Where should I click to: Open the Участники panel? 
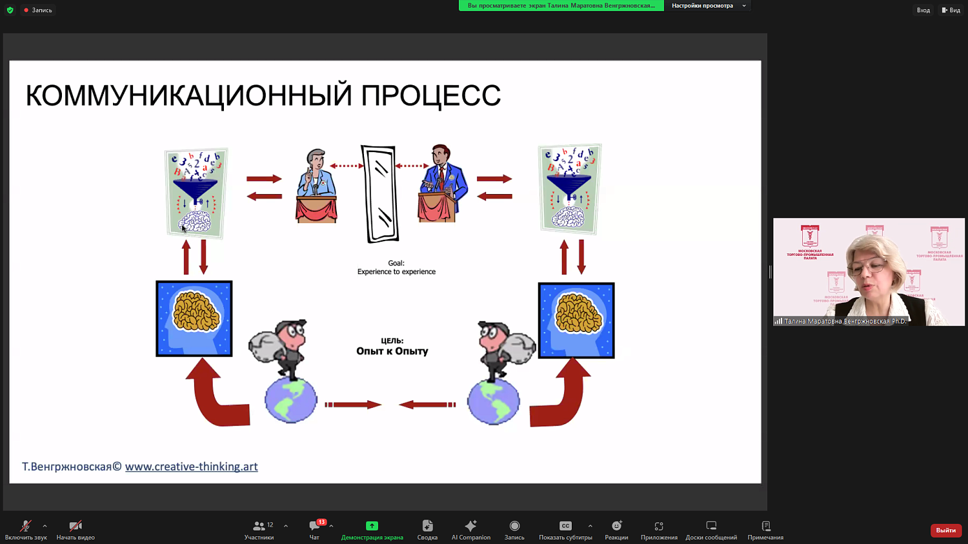259,529
